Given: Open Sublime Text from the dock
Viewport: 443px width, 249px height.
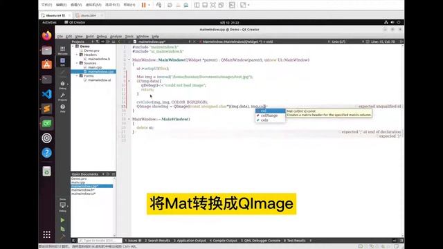Looking at the screenshot, I should click(46, 109).
